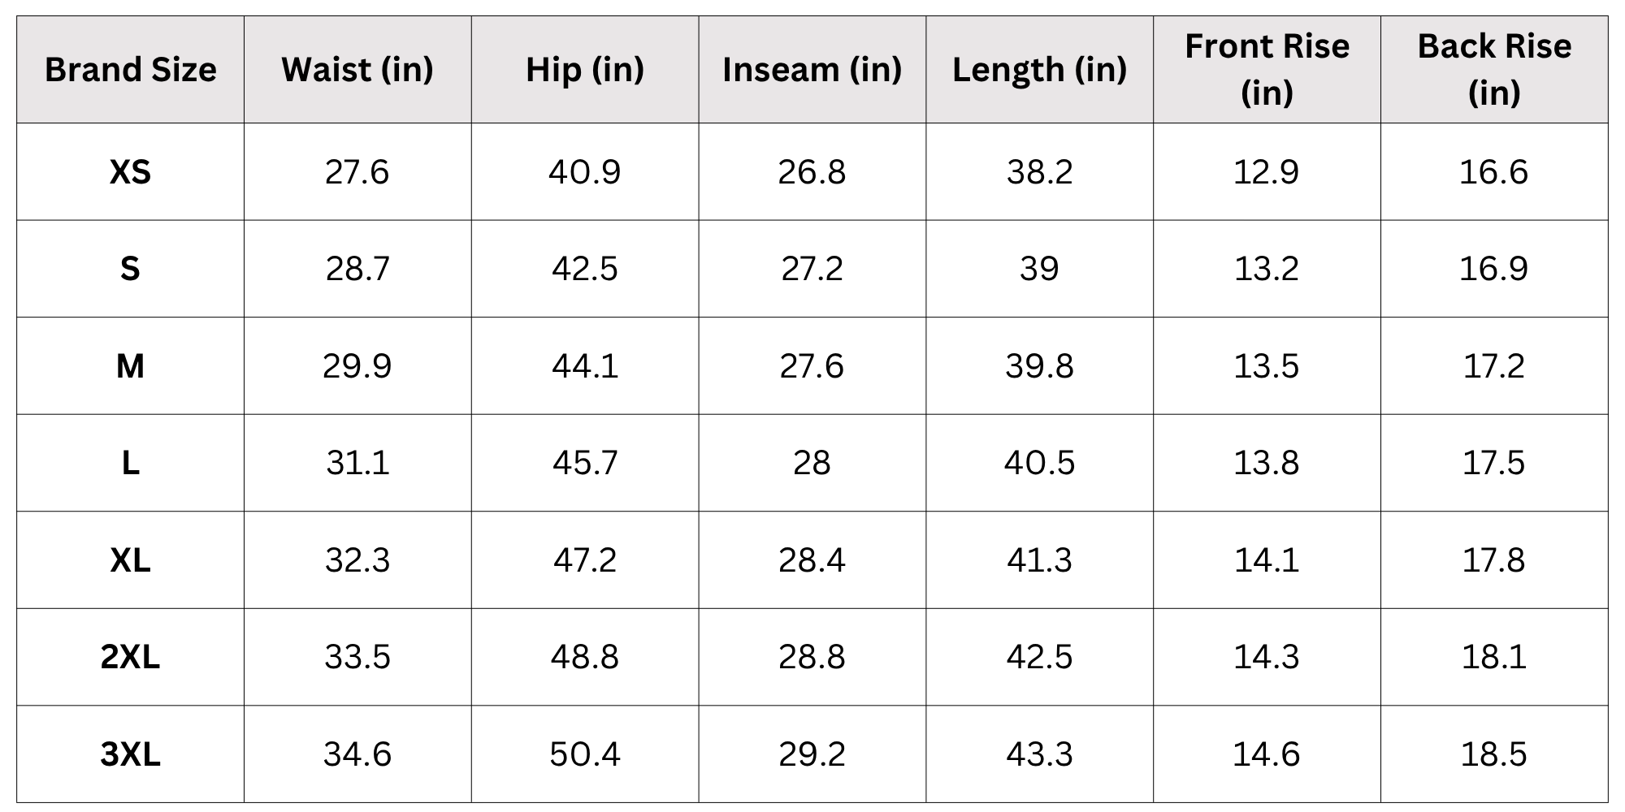Screen dimensions: 1625x812
Task: Click the Length (in) column header
Action: point(1039,70)
